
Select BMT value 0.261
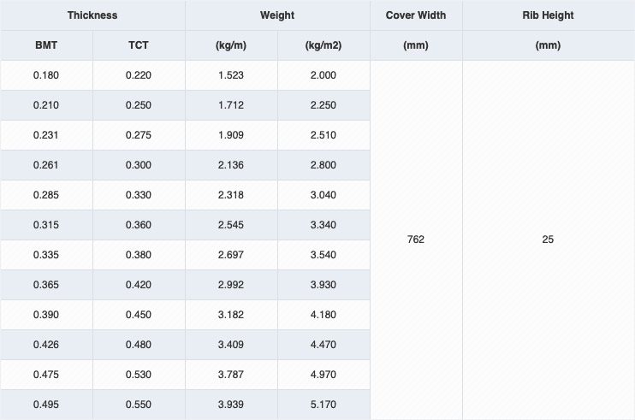[x=45, y=165]
